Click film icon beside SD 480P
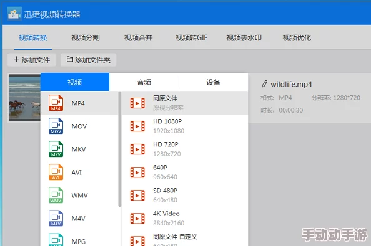 click(137, 196)
